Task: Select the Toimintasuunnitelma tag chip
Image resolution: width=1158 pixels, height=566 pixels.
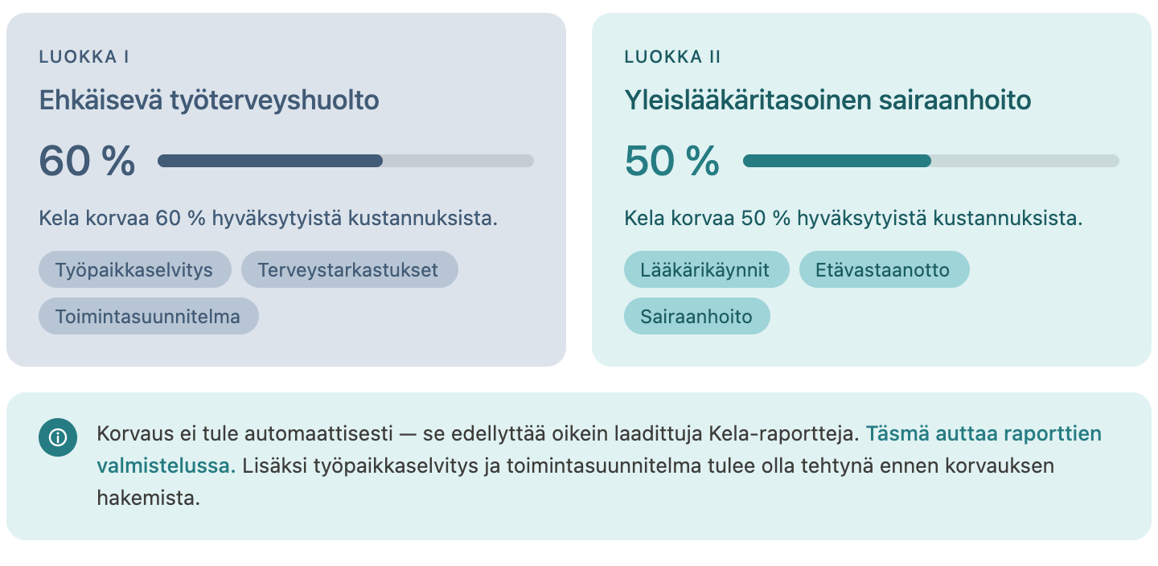Action: [148, 316]
